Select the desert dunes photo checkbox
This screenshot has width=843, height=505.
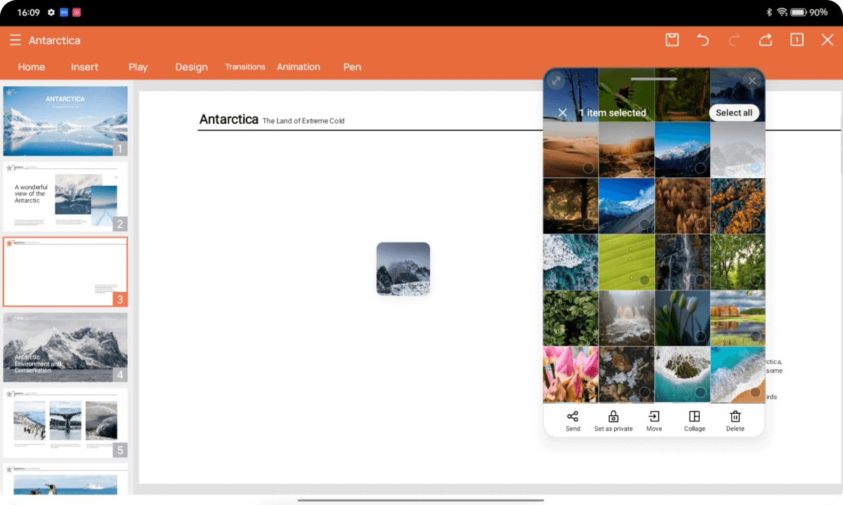(588, 168)
